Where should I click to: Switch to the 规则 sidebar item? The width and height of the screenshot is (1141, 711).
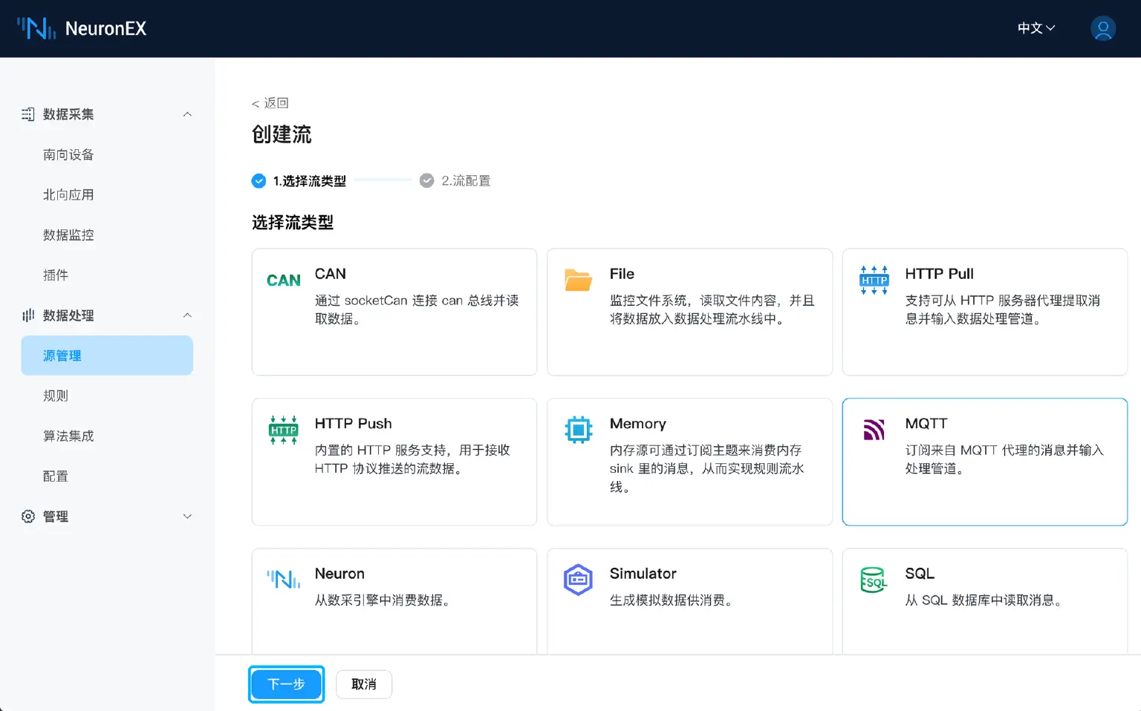55,396
